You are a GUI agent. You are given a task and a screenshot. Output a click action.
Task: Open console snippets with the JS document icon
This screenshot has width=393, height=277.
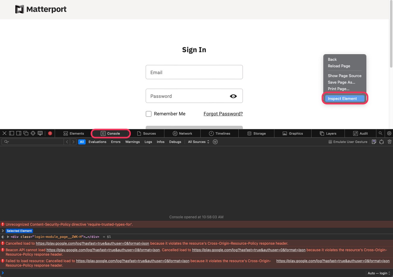click(x=374, y=142)
